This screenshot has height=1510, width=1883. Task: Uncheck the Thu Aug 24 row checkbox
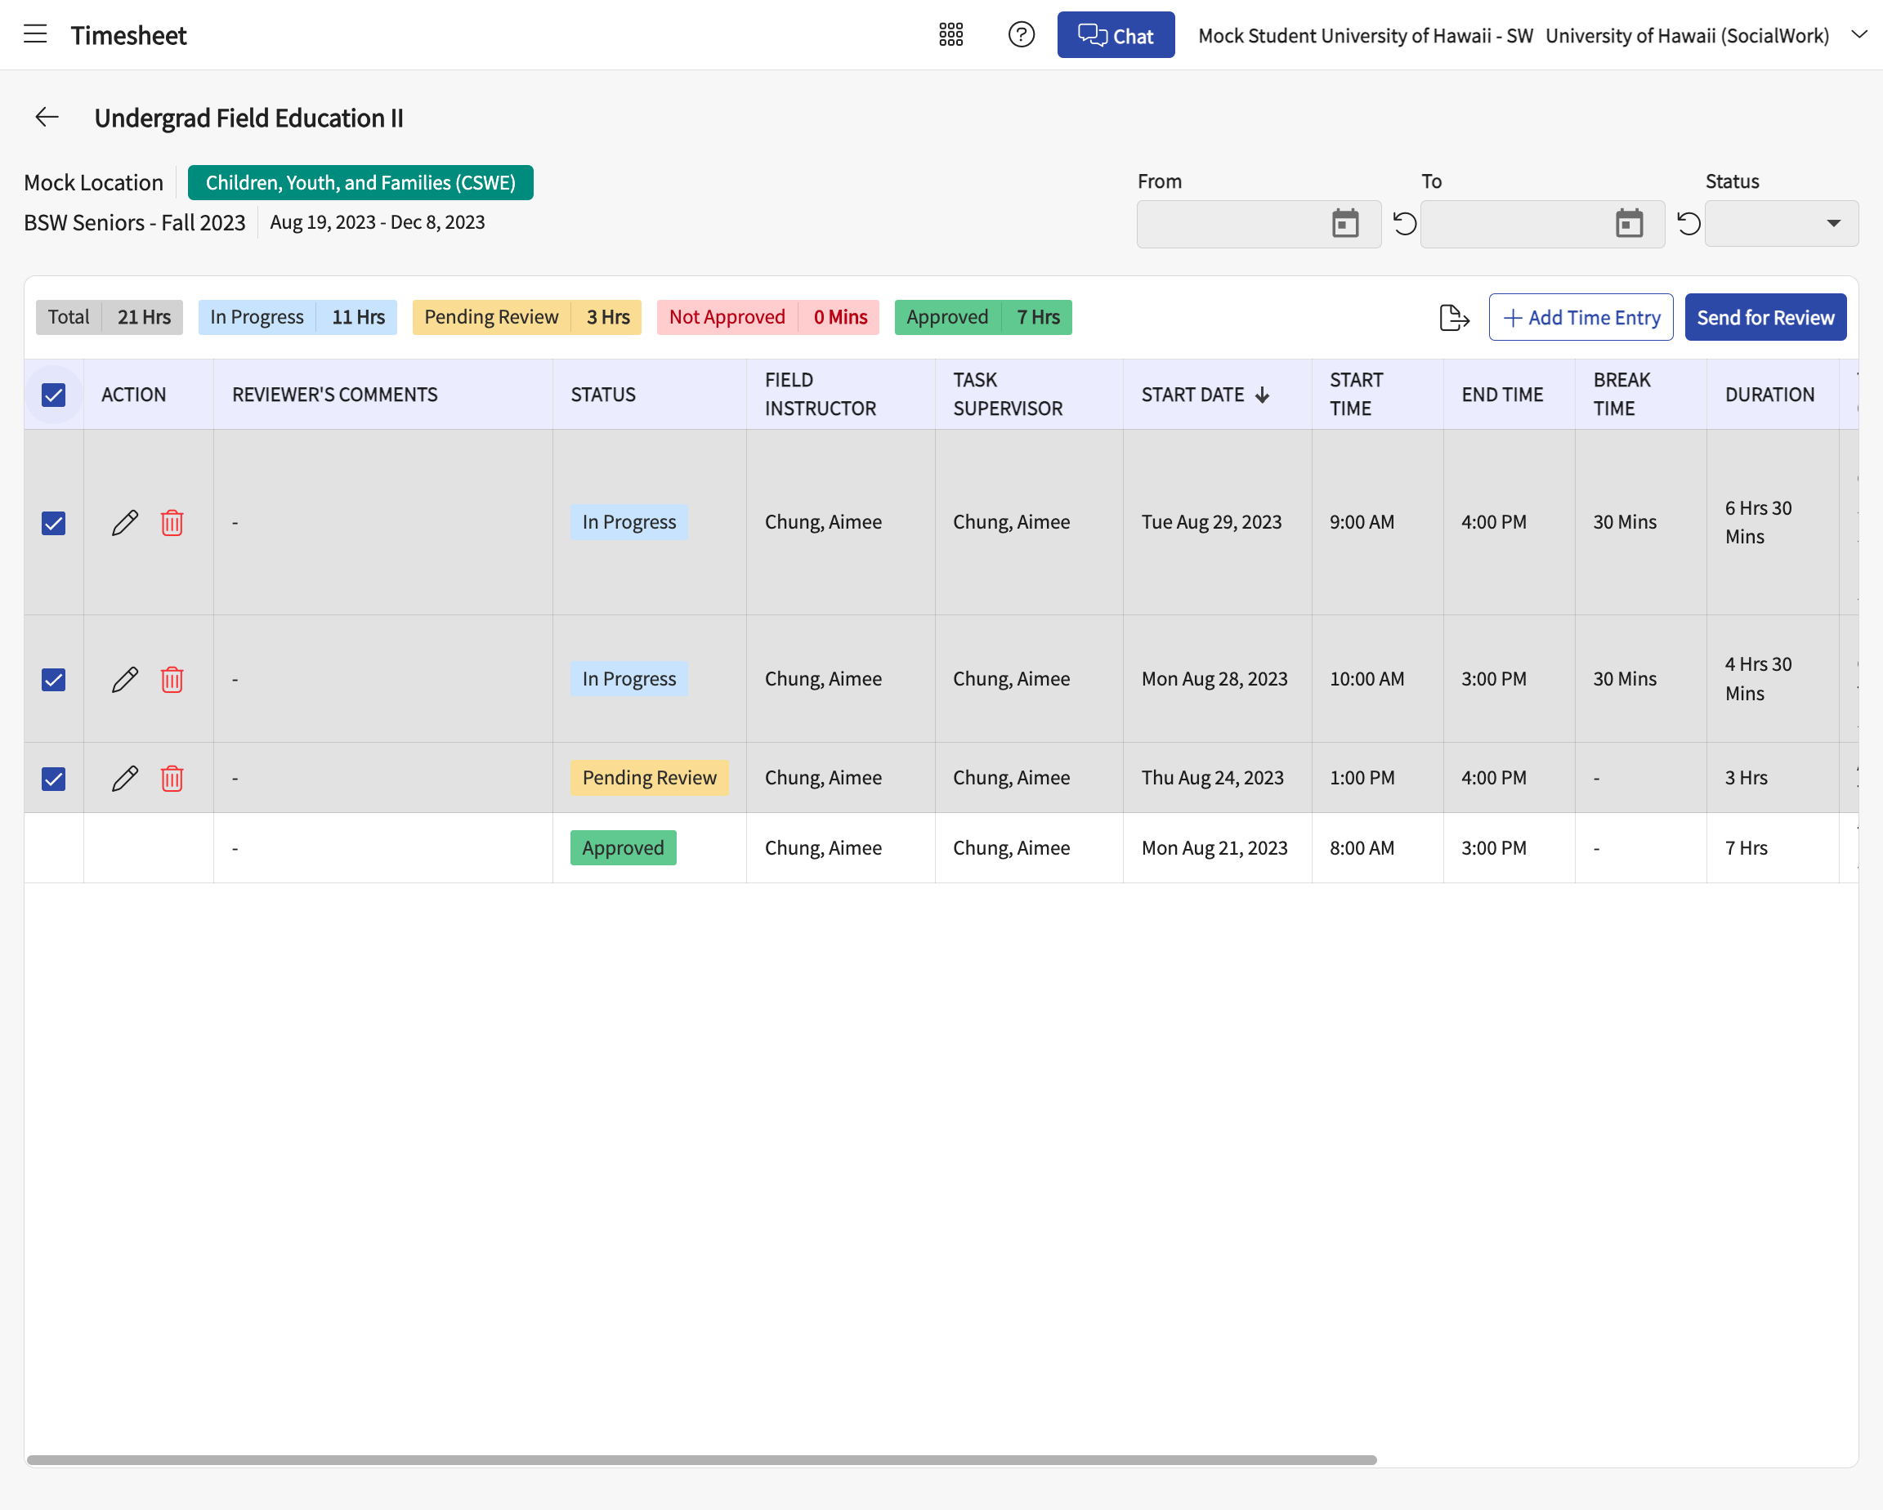point(53,778)
